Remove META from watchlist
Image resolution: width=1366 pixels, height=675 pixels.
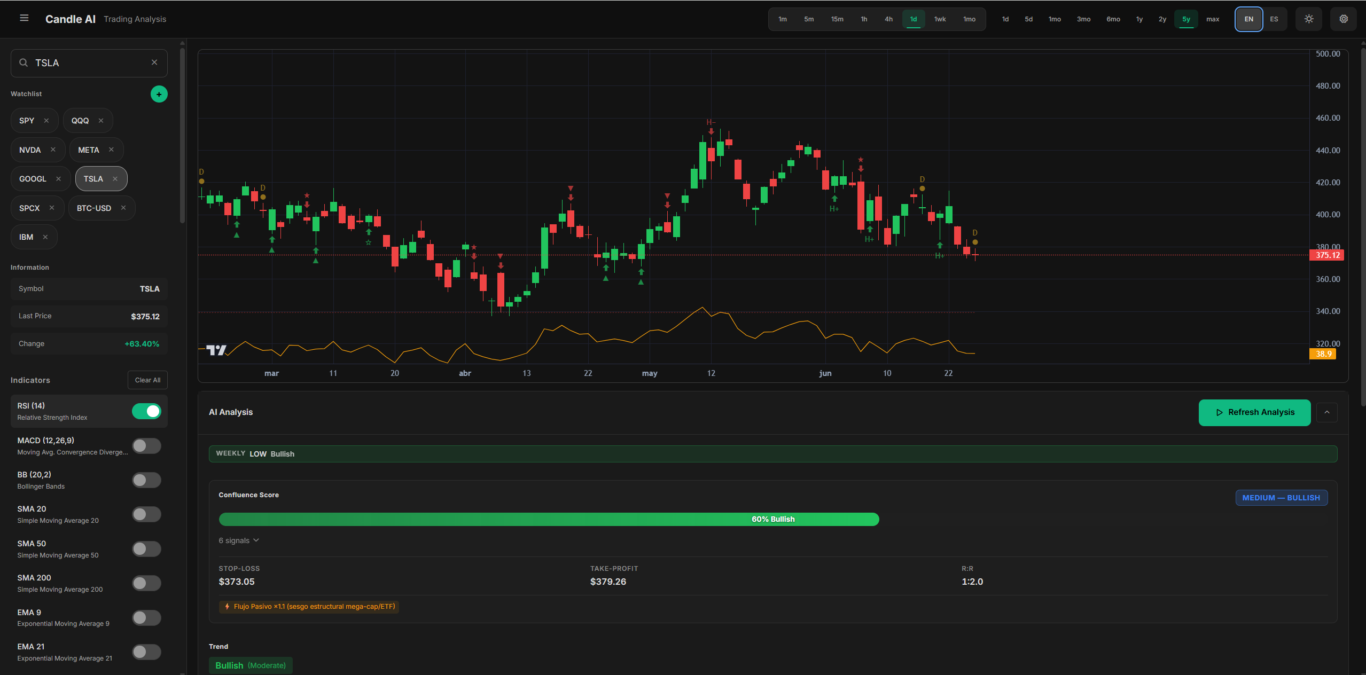point(111,150)
